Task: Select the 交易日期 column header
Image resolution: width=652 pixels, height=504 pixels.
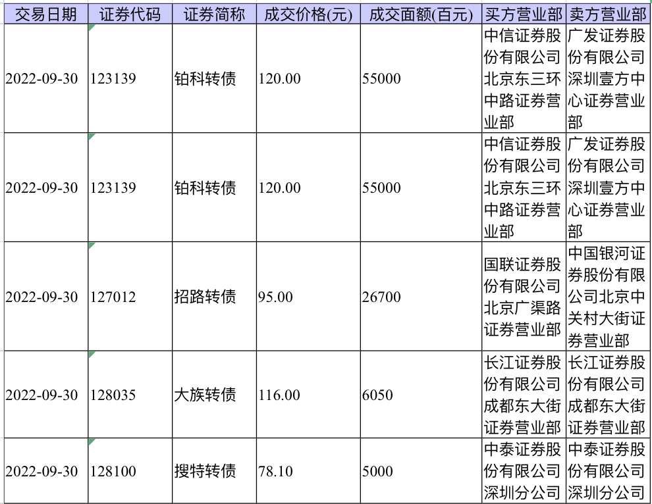Action: click(46, 14)
